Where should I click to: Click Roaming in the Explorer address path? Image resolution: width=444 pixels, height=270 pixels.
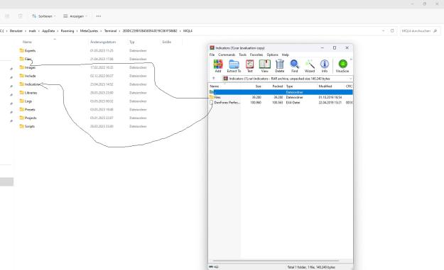tap(67, 30)
